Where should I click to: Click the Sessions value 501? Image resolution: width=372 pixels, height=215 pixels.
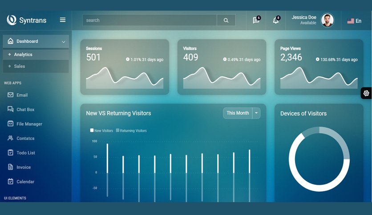(93, 57)
